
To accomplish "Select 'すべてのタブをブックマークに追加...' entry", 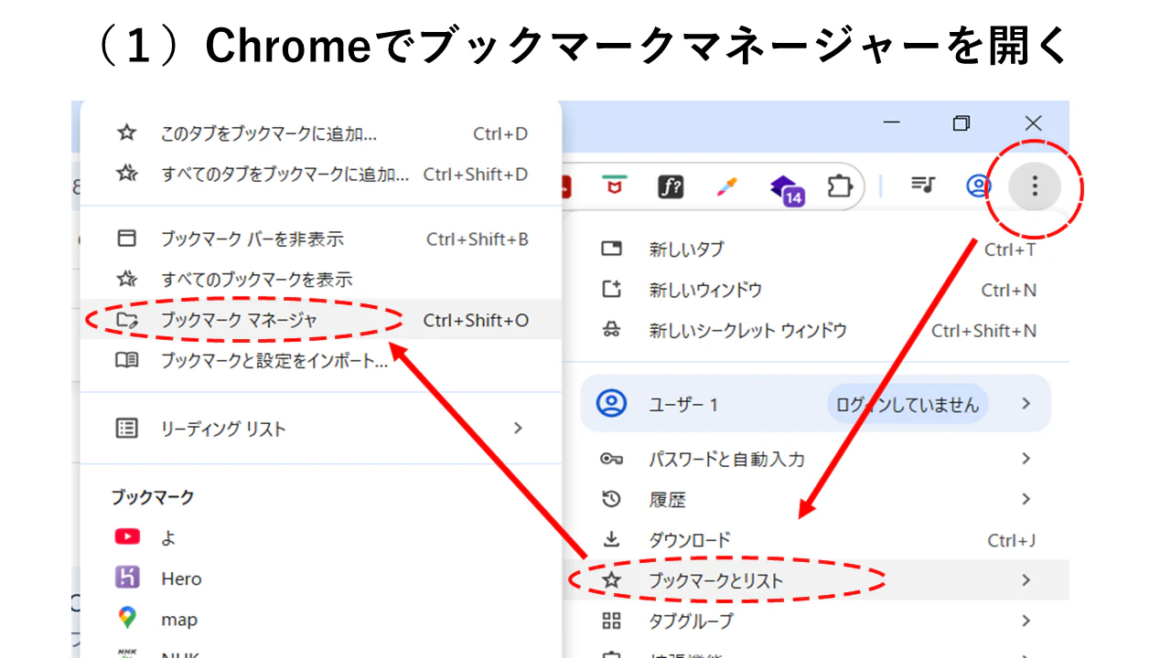I will (320, 174).
